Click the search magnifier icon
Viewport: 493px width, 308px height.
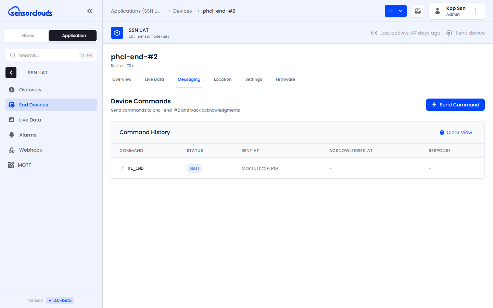coord(13,55)
